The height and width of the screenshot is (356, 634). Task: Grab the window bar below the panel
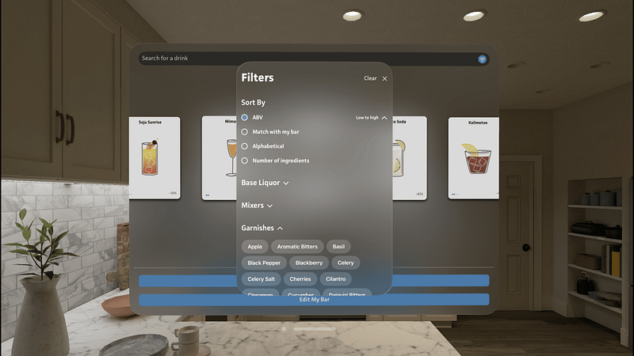click(x=314, y=329)
